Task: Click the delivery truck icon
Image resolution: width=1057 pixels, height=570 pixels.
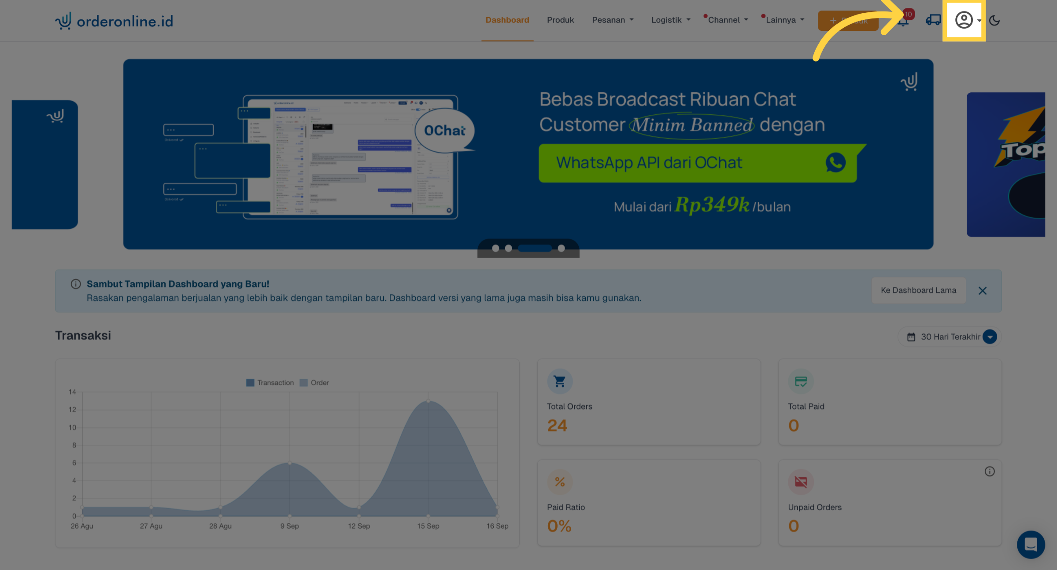Action: [933, 20]
